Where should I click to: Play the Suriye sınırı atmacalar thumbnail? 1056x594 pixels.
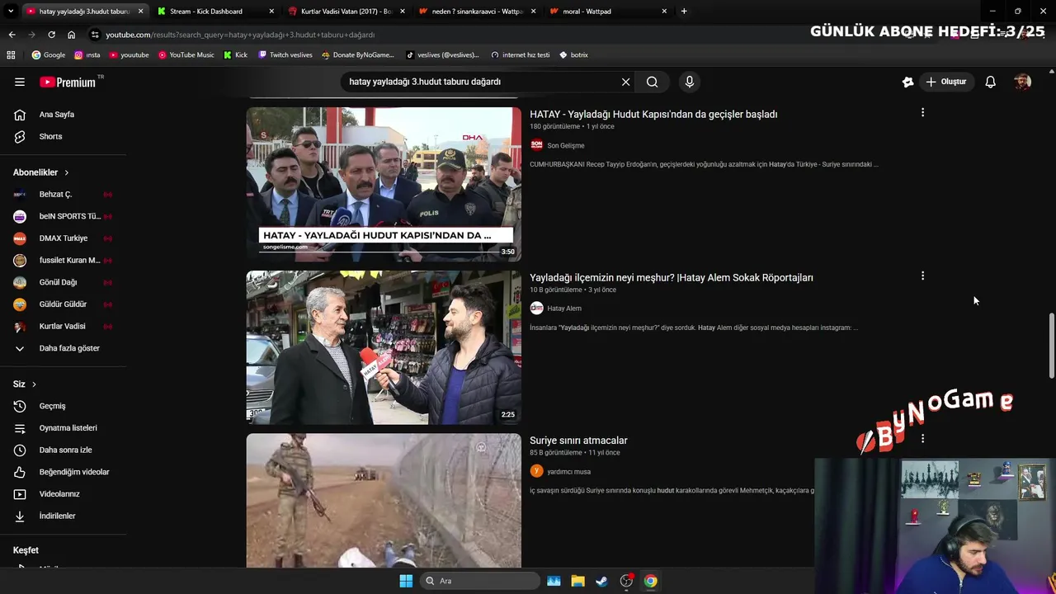pyautogui.click(x=384, y=501)
